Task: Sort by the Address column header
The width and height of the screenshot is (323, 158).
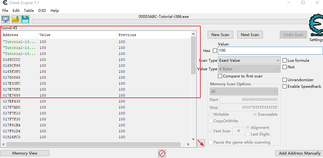Action: [x=19, y=35]
